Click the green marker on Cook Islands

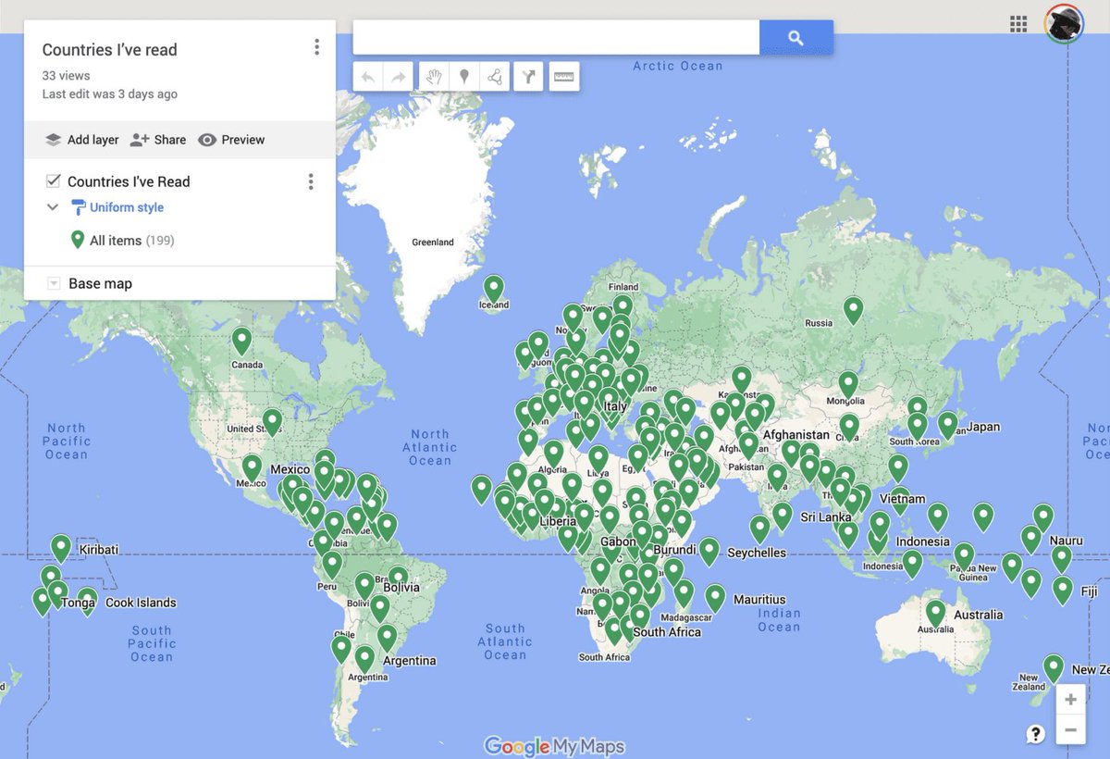pos(87,602)
